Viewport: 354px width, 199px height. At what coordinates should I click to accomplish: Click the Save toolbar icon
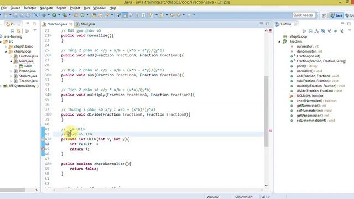(15, 15)
